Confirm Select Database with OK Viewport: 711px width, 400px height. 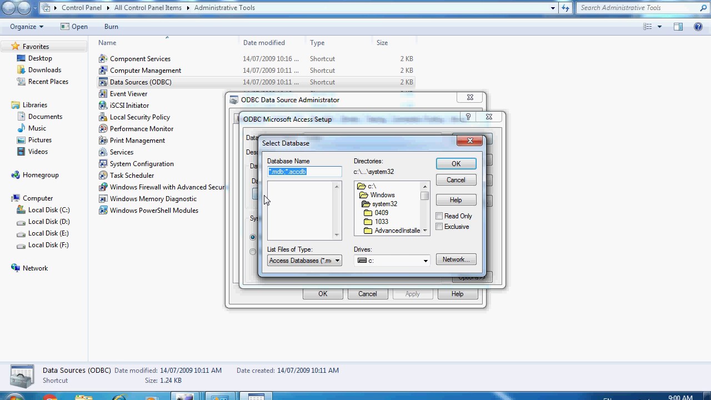(456, 164)
